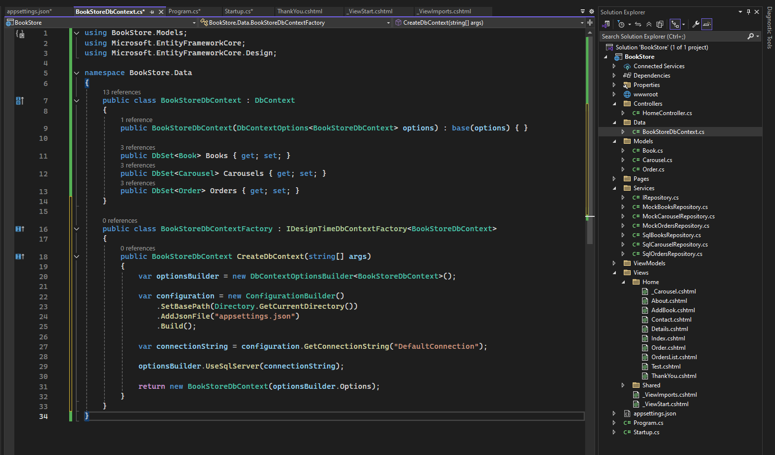Expand the Pages folder in Solution Explorer
The width and height of the screenshot is (775, 455).
(x=614, y=179)
